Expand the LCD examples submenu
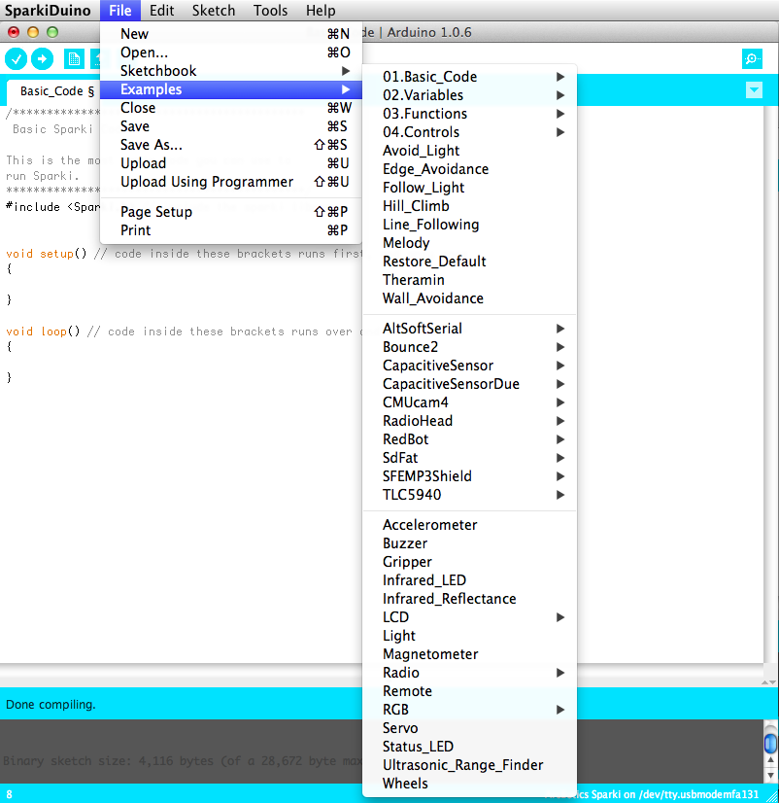 (470, 616)
